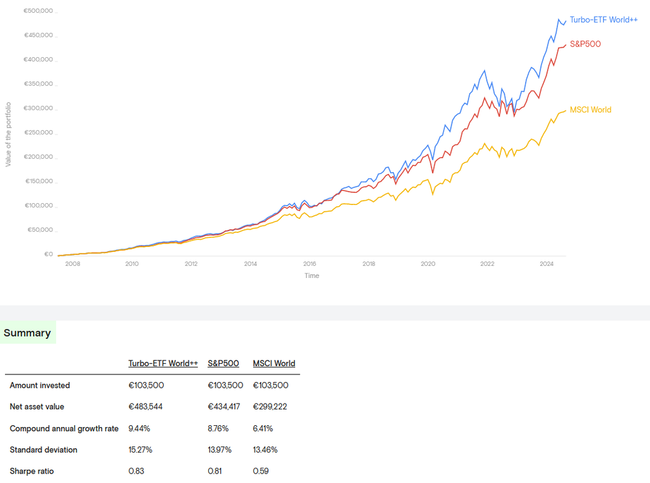Screen dimensions: 650x483
Task: Click the 2024 tick on the time axis
Action: (547, 264)
